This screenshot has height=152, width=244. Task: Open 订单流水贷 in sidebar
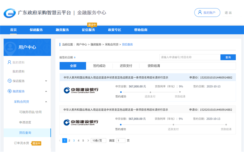(x=22, y=143)
